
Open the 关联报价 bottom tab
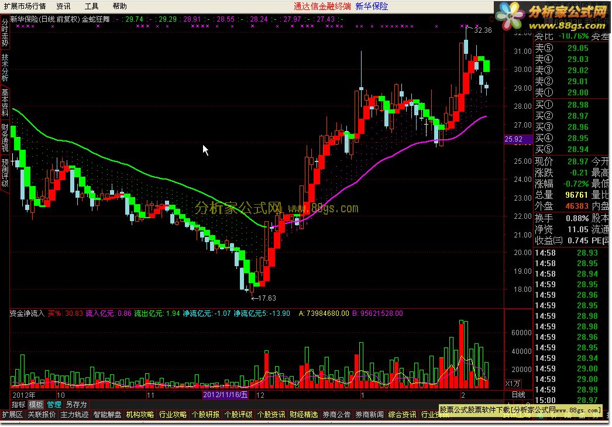tap(42, 415)
